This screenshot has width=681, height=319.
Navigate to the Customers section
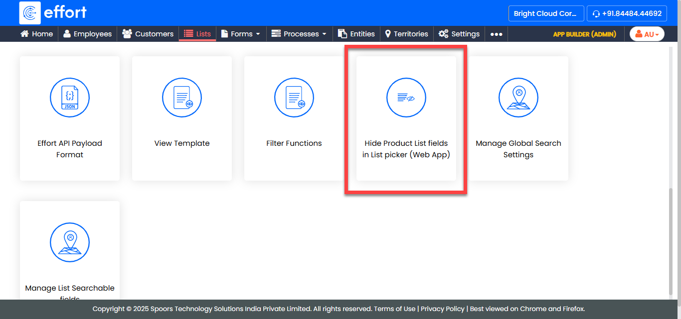coord(148,34)
